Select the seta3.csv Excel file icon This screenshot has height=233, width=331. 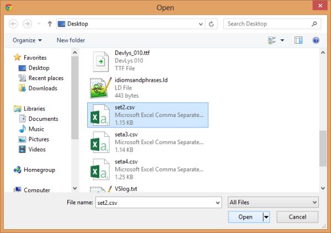[100, 142]
